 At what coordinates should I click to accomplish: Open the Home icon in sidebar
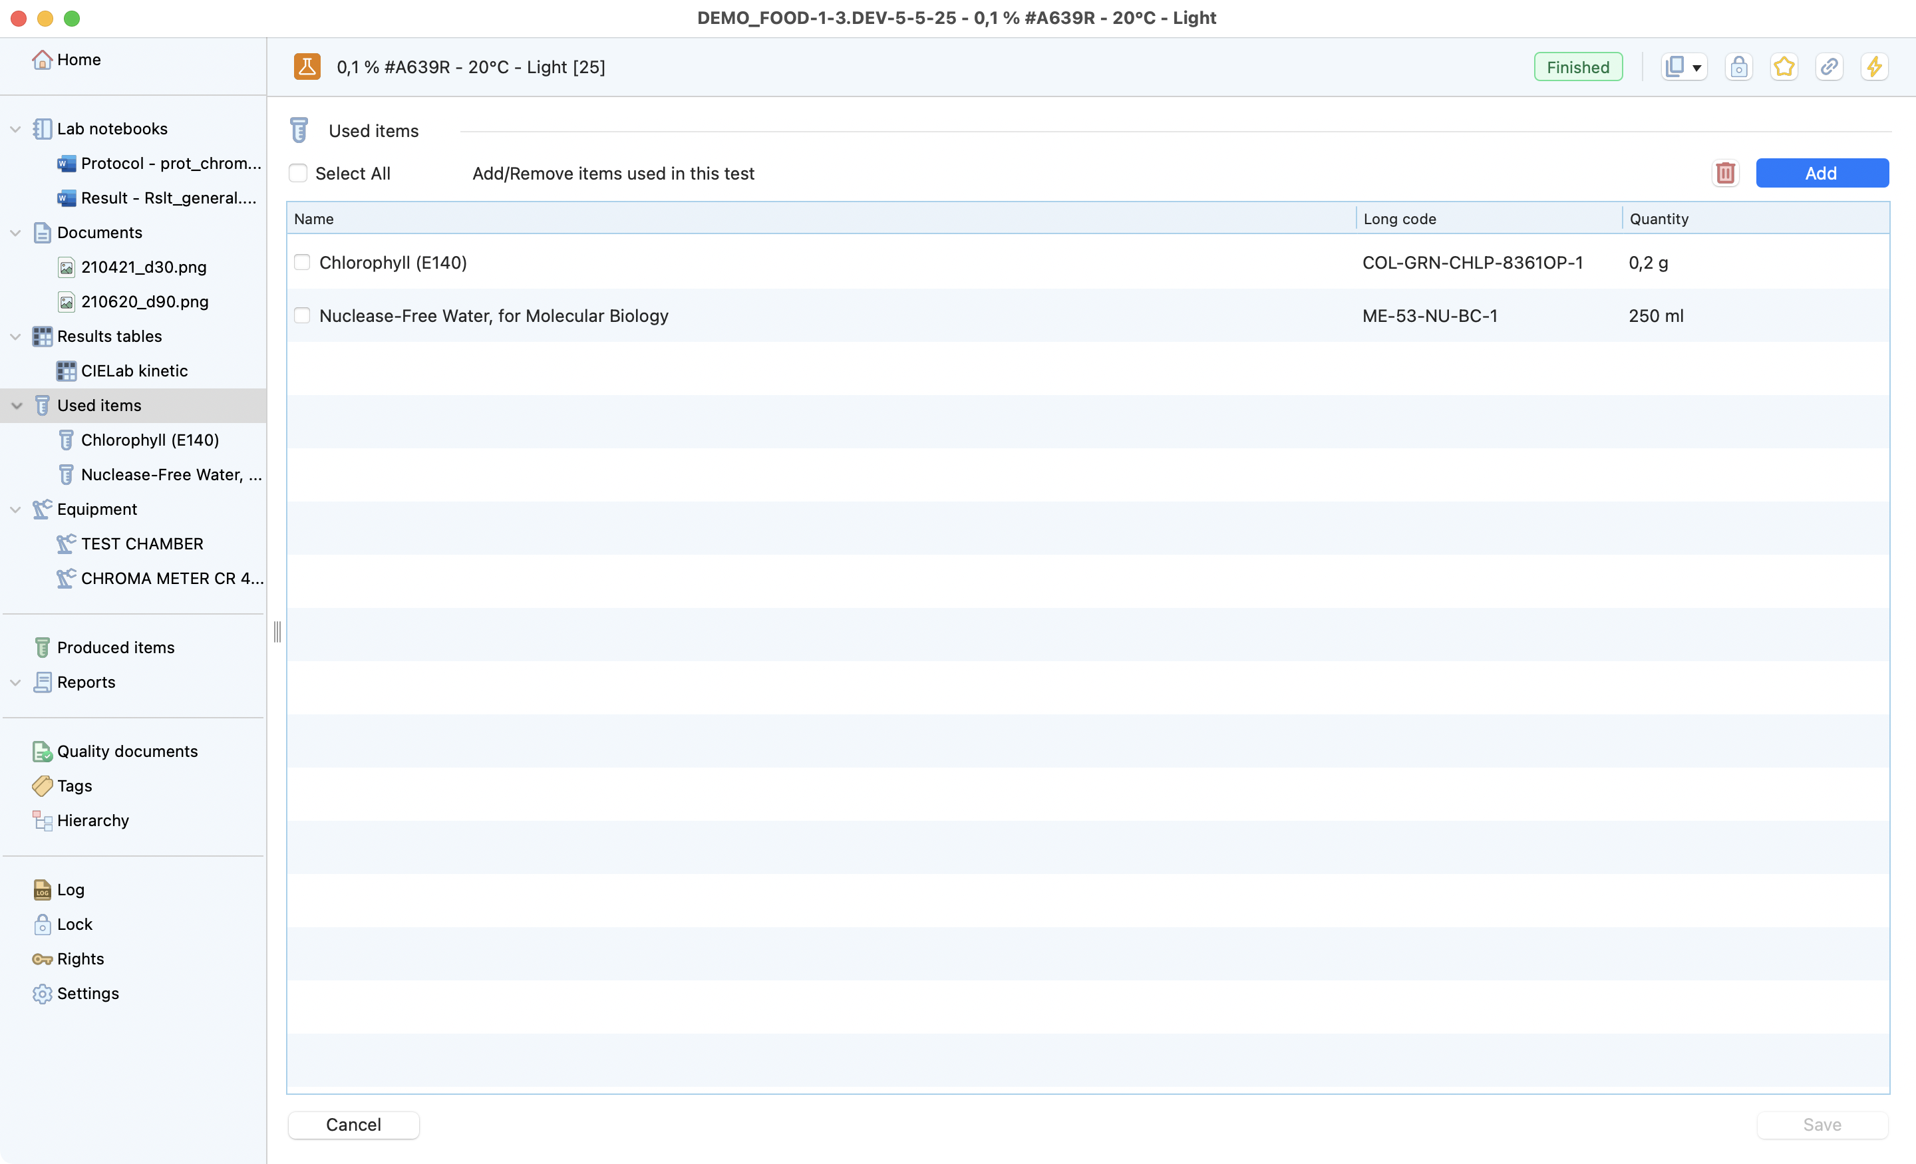[42, 60]
